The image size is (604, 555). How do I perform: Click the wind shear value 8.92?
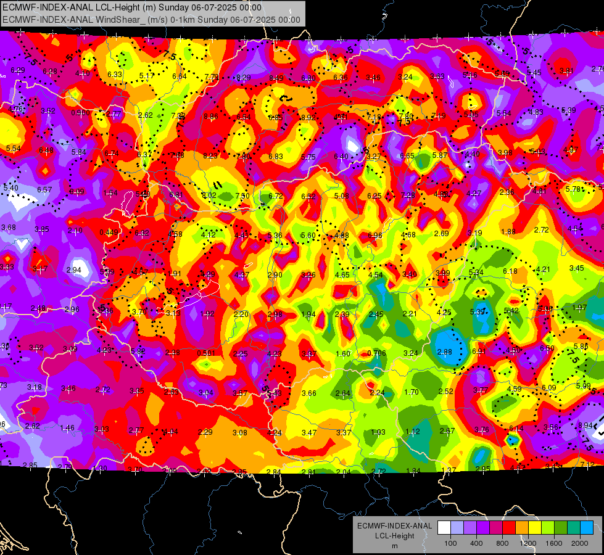pos(308,117)
